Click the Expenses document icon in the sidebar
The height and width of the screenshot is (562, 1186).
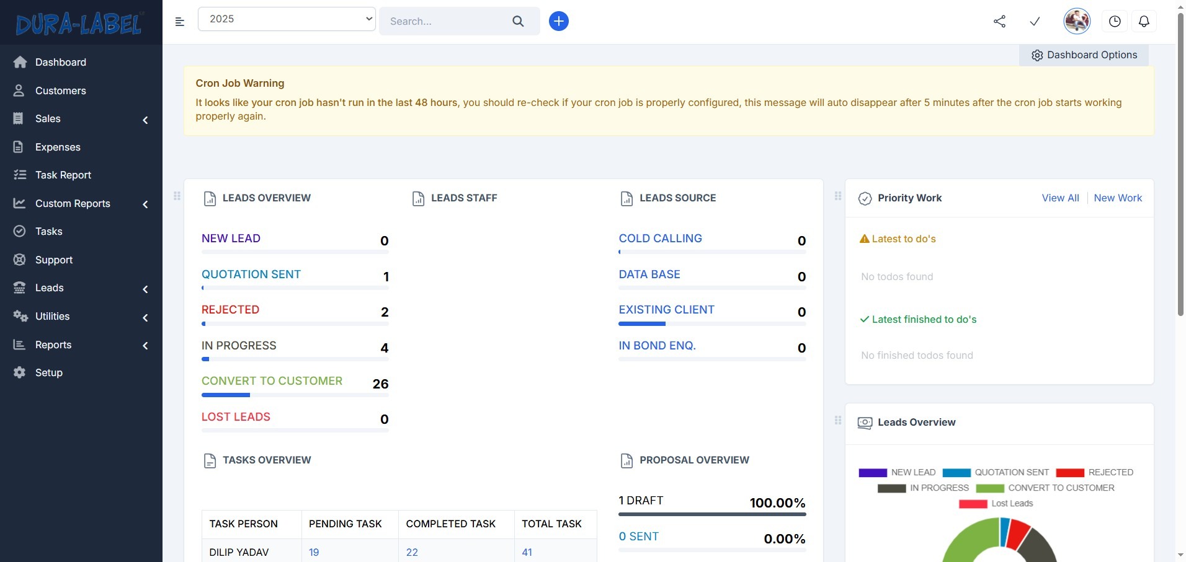[x=19, y=147]
